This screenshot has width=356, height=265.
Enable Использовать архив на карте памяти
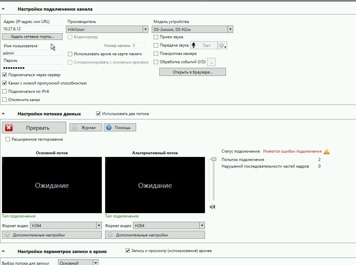70,54
